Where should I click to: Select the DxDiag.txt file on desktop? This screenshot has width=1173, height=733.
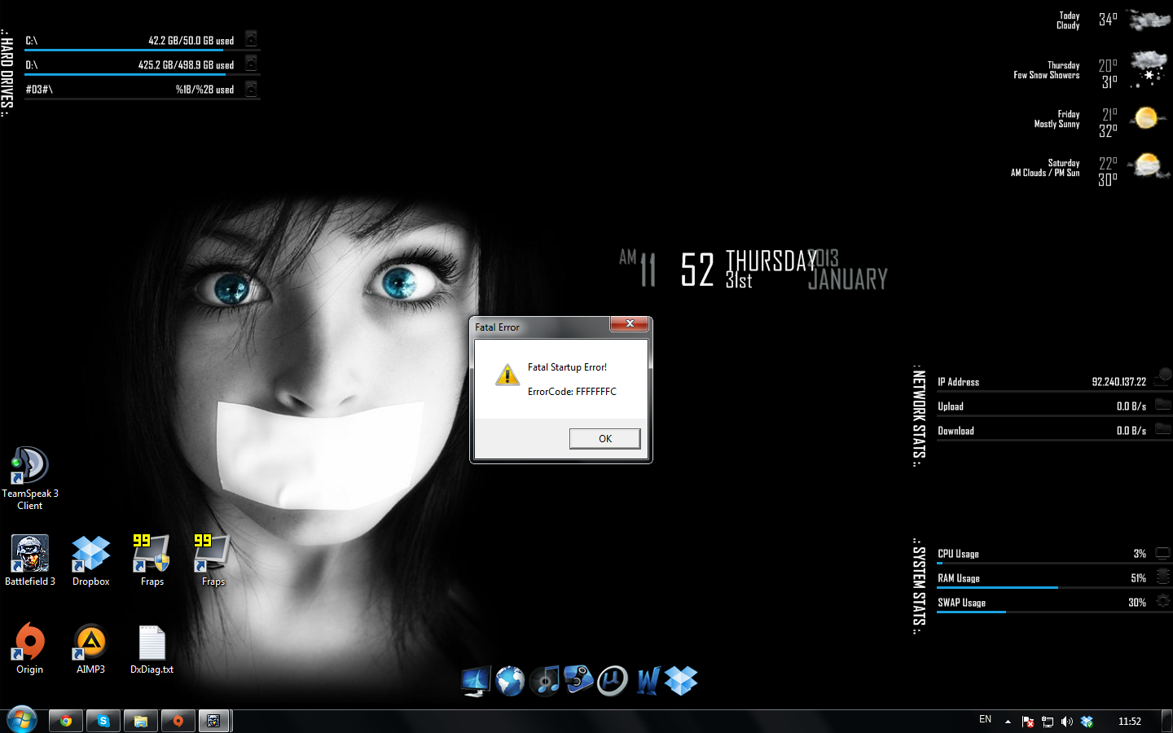152,643
